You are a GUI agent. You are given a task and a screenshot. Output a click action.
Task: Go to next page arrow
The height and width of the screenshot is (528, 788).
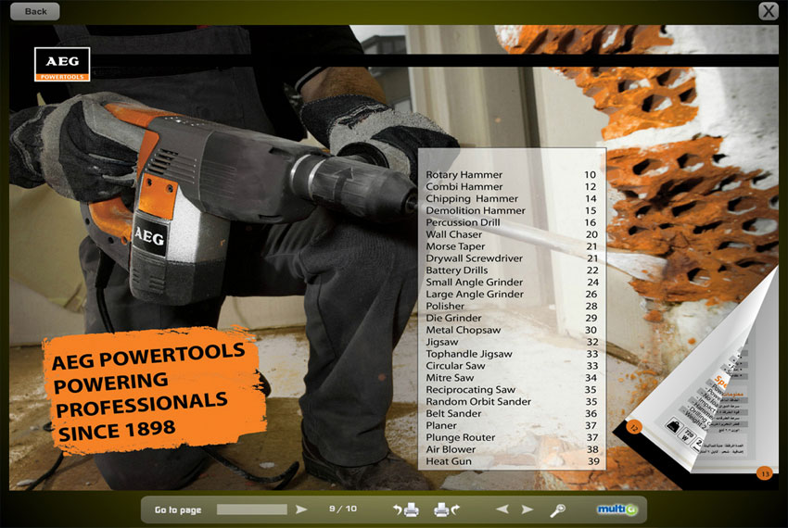click(527, 509)
